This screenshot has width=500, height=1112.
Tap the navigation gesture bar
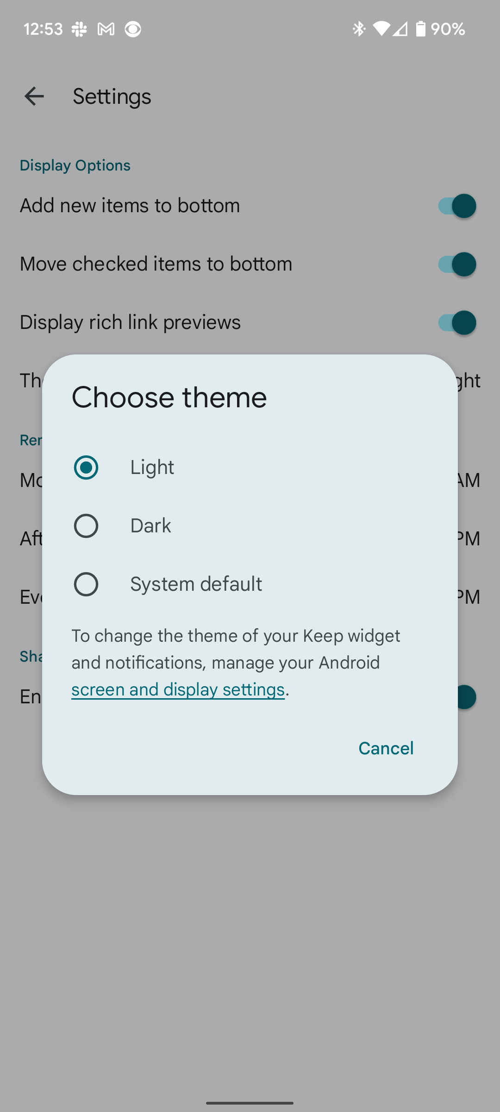point(250,1102)
